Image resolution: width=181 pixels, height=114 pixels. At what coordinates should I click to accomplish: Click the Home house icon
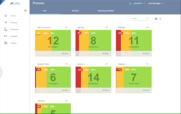click(x=6, y=15)
